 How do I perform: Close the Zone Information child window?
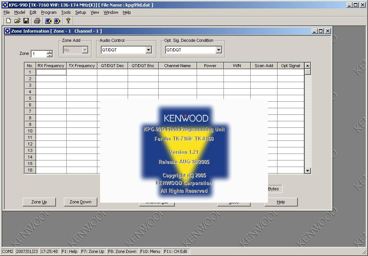[x=328, y=31]
